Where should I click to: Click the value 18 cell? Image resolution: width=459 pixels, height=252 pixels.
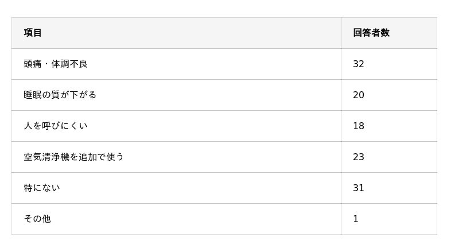pos(359,126)
